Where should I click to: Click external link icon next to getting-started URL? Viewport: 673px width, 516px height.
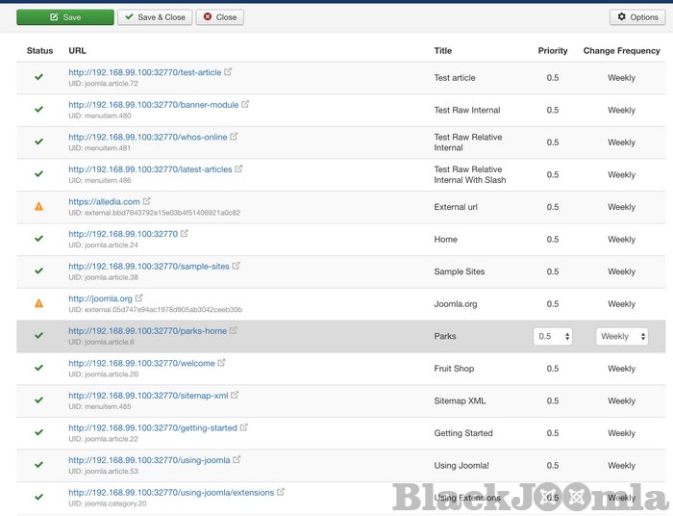coord(243,427)
